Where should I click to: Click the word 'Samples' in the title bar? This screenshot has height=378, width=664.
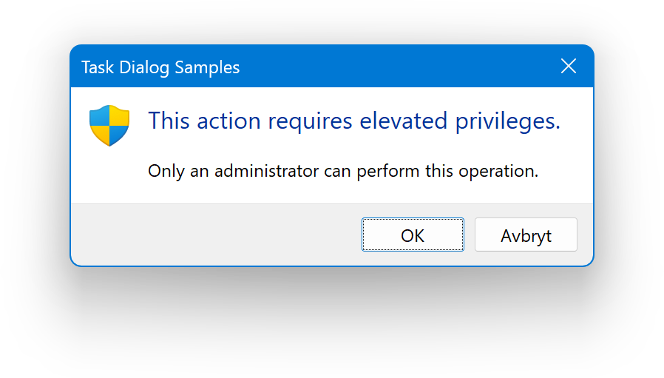[x=210, y=67]
